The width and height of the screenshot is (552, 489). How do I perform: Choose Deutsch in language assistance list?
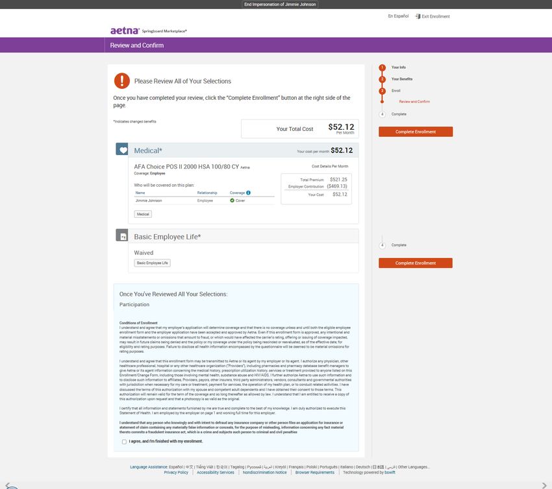(362, 467)
